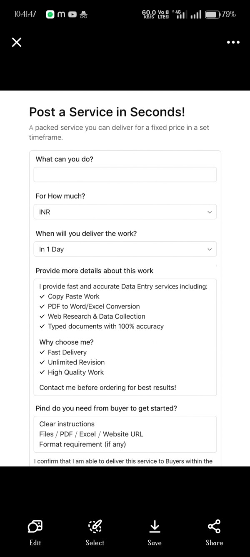Click into the 'What can you do?' text field

(125, 174)
